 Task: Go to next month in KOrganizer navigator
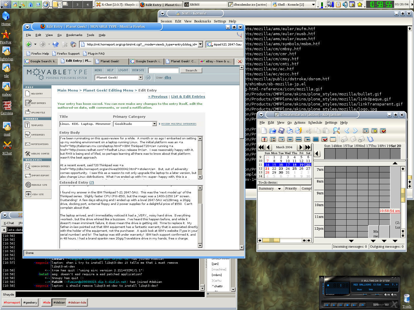point(301,147)
